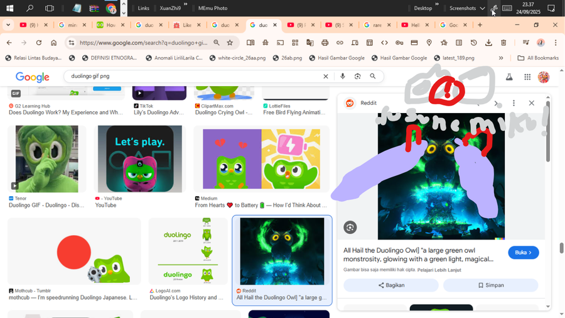Open the image with Buka button
Image resolution: width=565 pixels, height=318 pixels.
coord(523,253)
